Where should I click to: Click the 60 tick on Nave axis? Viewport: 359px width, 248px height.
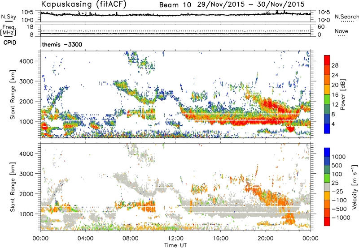pos(321,27)
